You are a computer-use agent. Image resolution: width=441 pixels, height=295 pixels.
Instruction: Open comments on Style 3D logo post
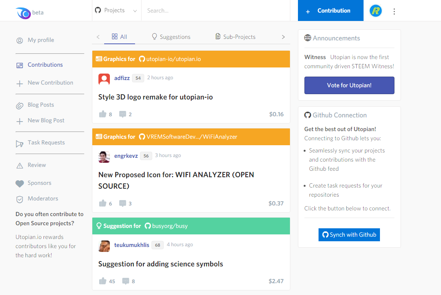122,114
